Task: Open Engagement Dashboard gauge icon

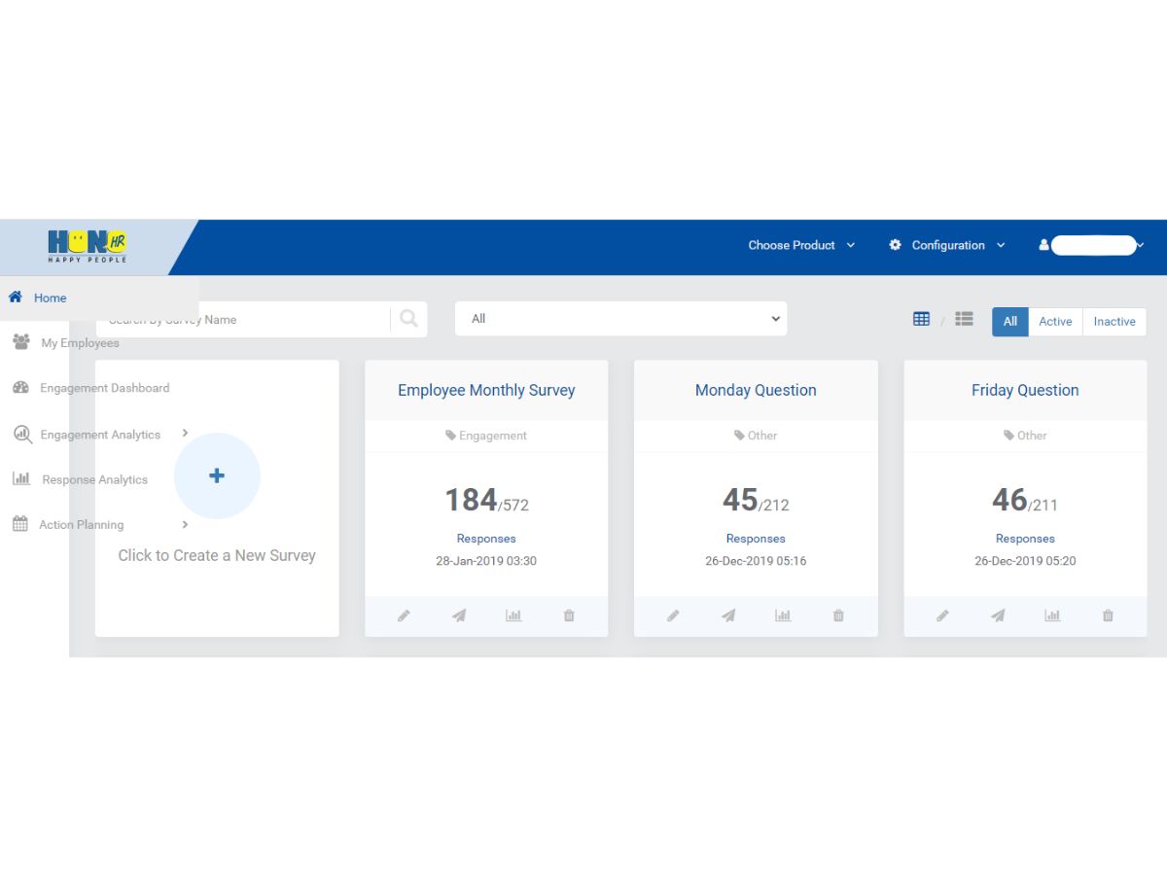Action: point(20,387)
